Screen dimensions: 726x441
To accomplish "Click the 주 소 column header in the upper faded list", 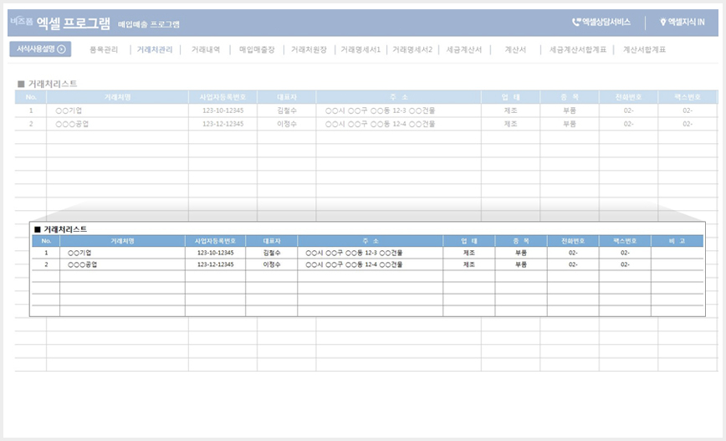I will tap(399, 97).
